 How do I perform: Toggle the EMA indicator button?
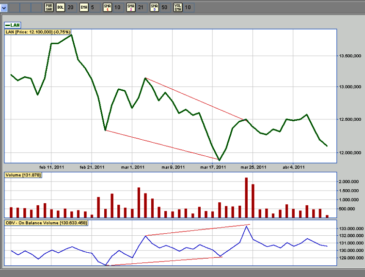[84, 7]
